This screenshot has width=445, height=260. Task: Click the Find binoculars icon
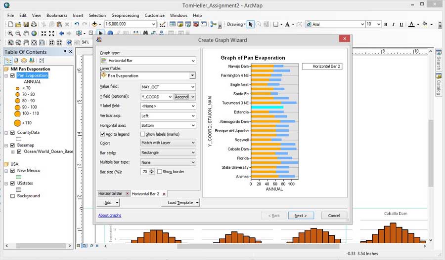[x=145, y=33]
